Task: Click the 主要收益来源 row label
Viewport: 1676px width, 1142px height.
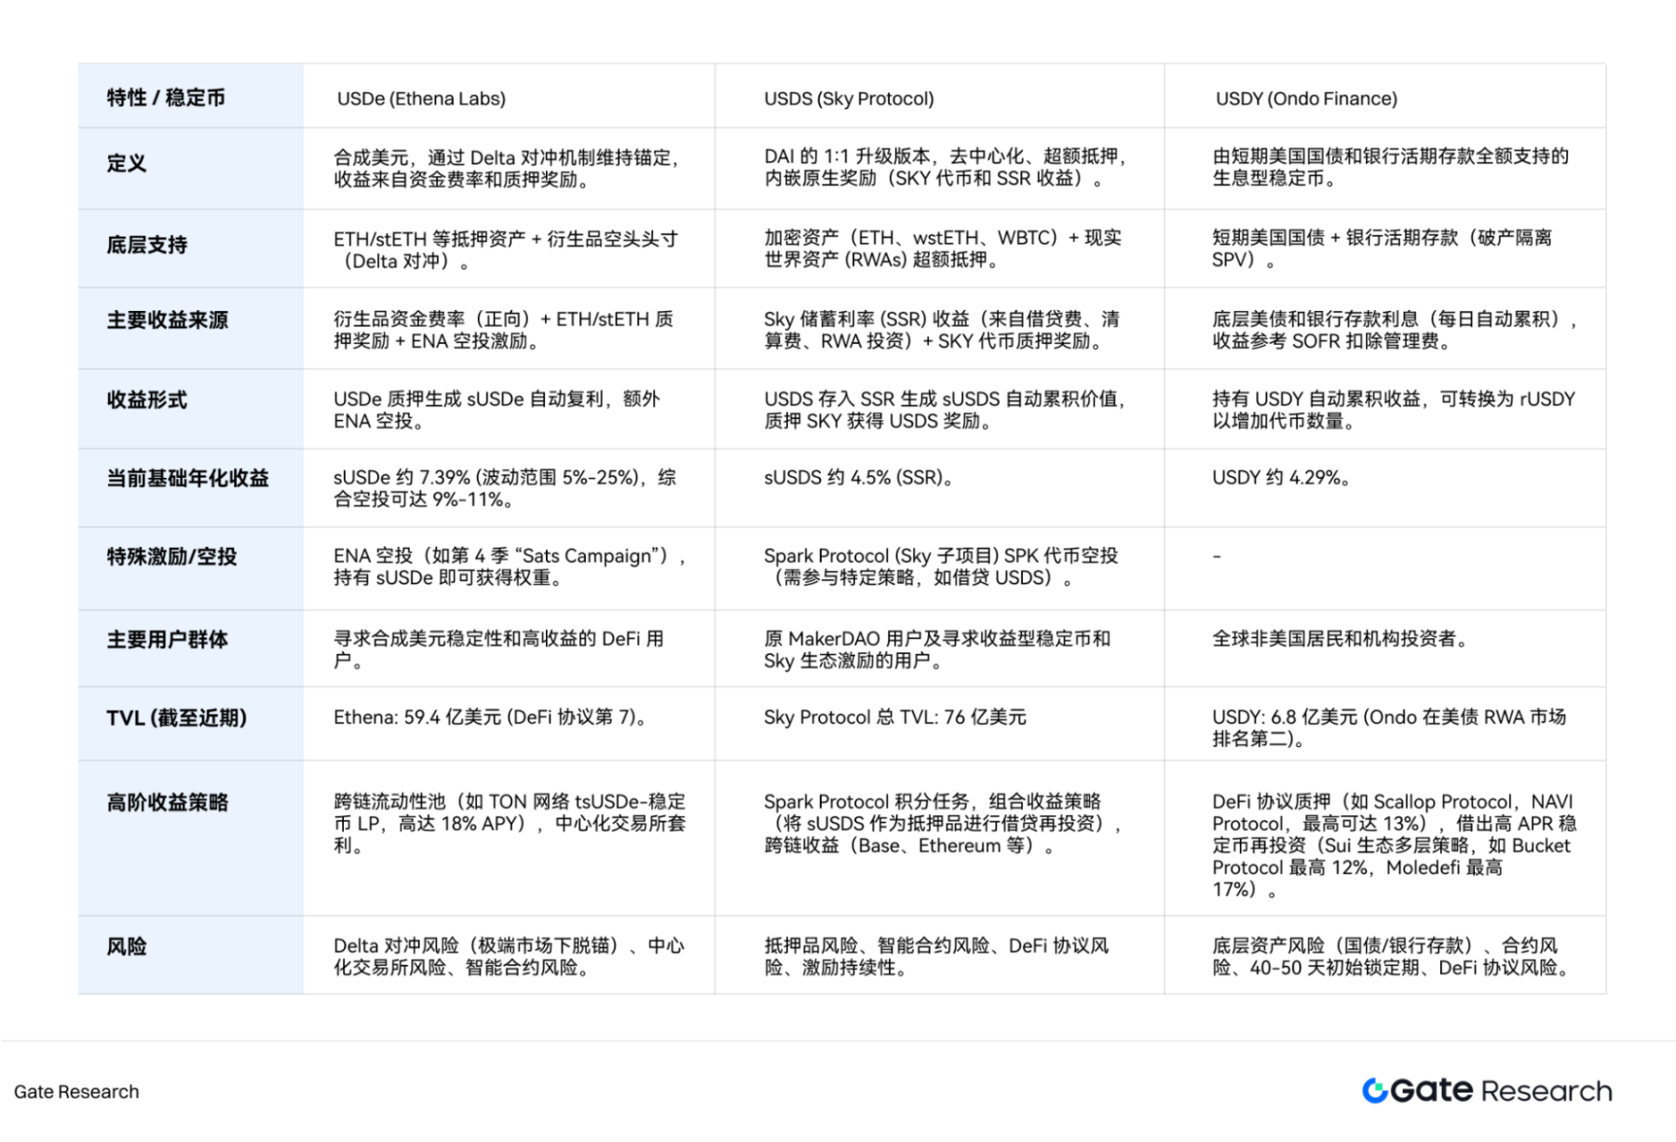Action: pos(168,320)
